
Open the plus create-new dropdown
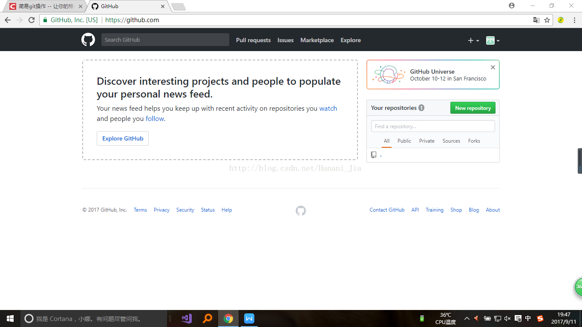pos(473,40)
